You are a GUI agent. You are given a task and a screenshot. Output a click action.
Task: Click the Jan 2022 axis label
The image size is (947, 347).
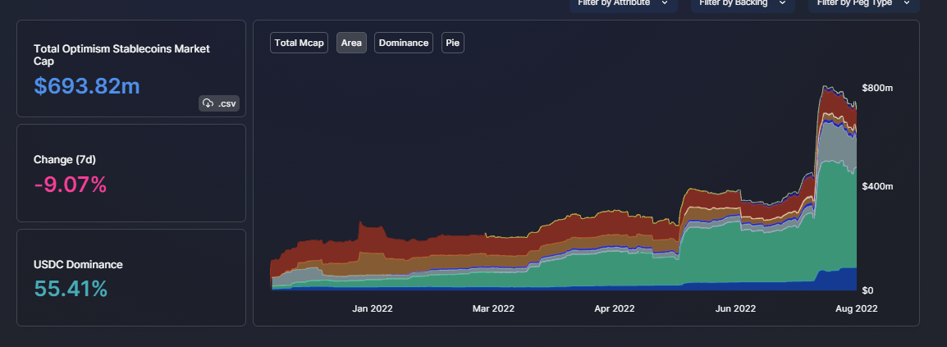pos(372,309)
